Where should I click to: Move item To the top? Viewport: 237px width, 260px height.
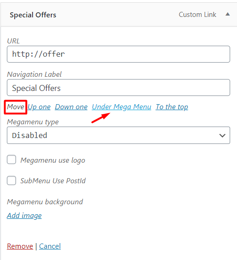(172, 107)
